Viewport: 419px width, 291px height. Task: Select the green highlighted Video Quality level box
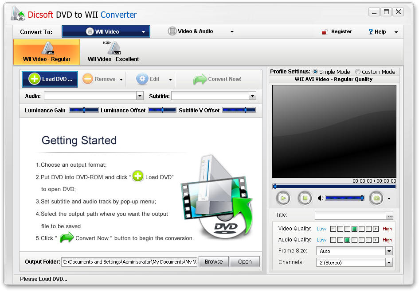point(354,229)
